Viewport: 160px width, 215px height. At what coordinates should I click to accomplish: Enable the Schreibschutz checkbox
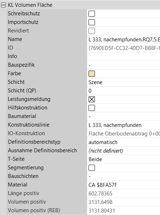click(x=92, y=14)
